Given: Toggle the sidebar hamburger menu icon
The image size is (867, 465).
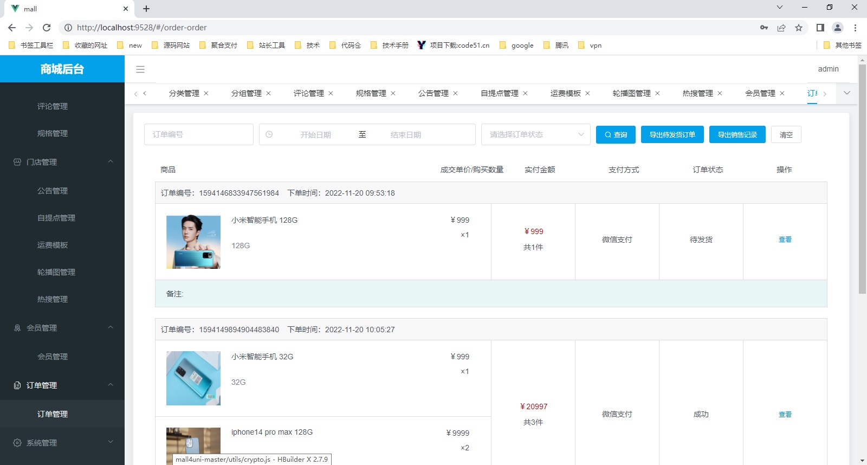Looking at the screenshot, I should tap(140, 69).
